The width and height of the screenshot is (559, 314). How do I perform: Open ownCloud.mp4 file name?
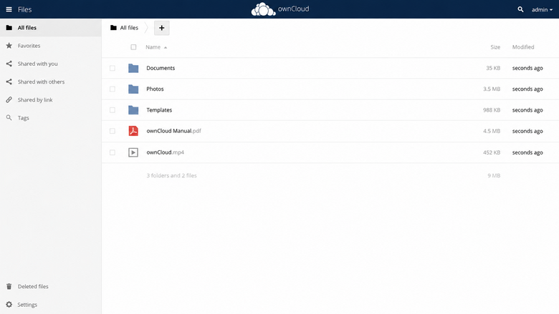pyautogui.click(x=165, y=152)
